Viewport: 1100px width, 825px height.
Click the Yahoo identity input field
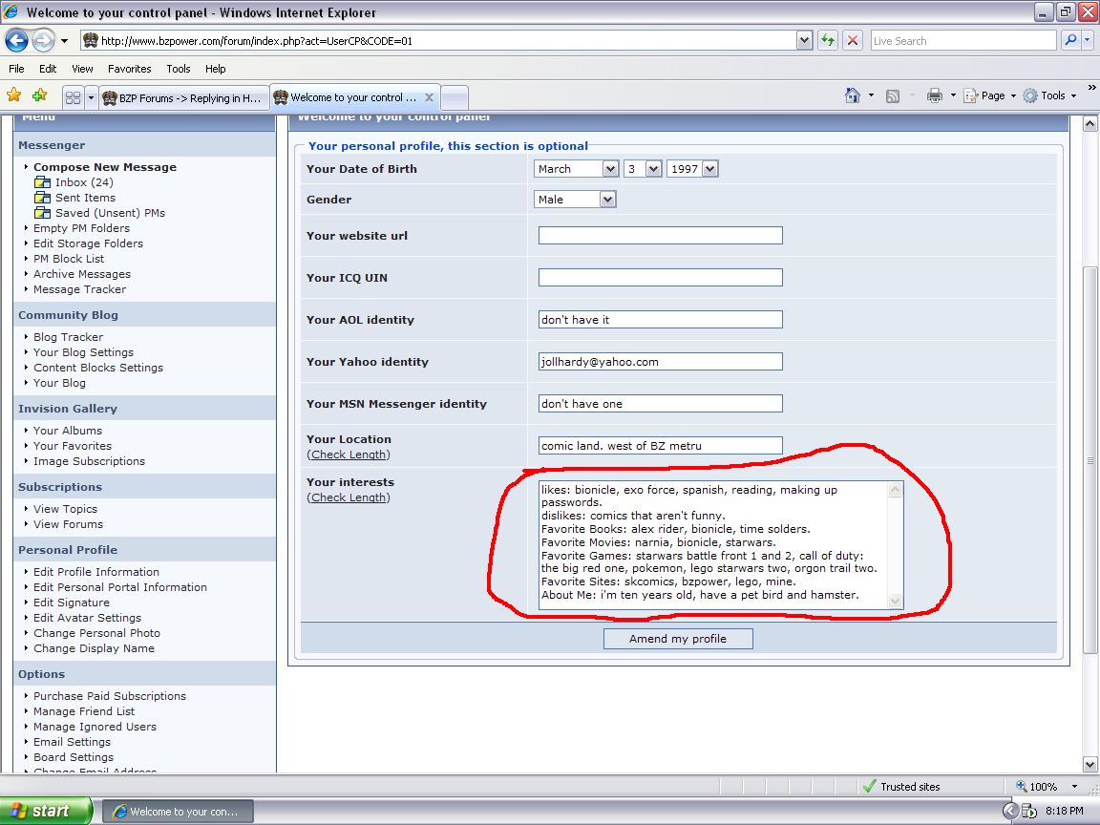tap(660, 362)
